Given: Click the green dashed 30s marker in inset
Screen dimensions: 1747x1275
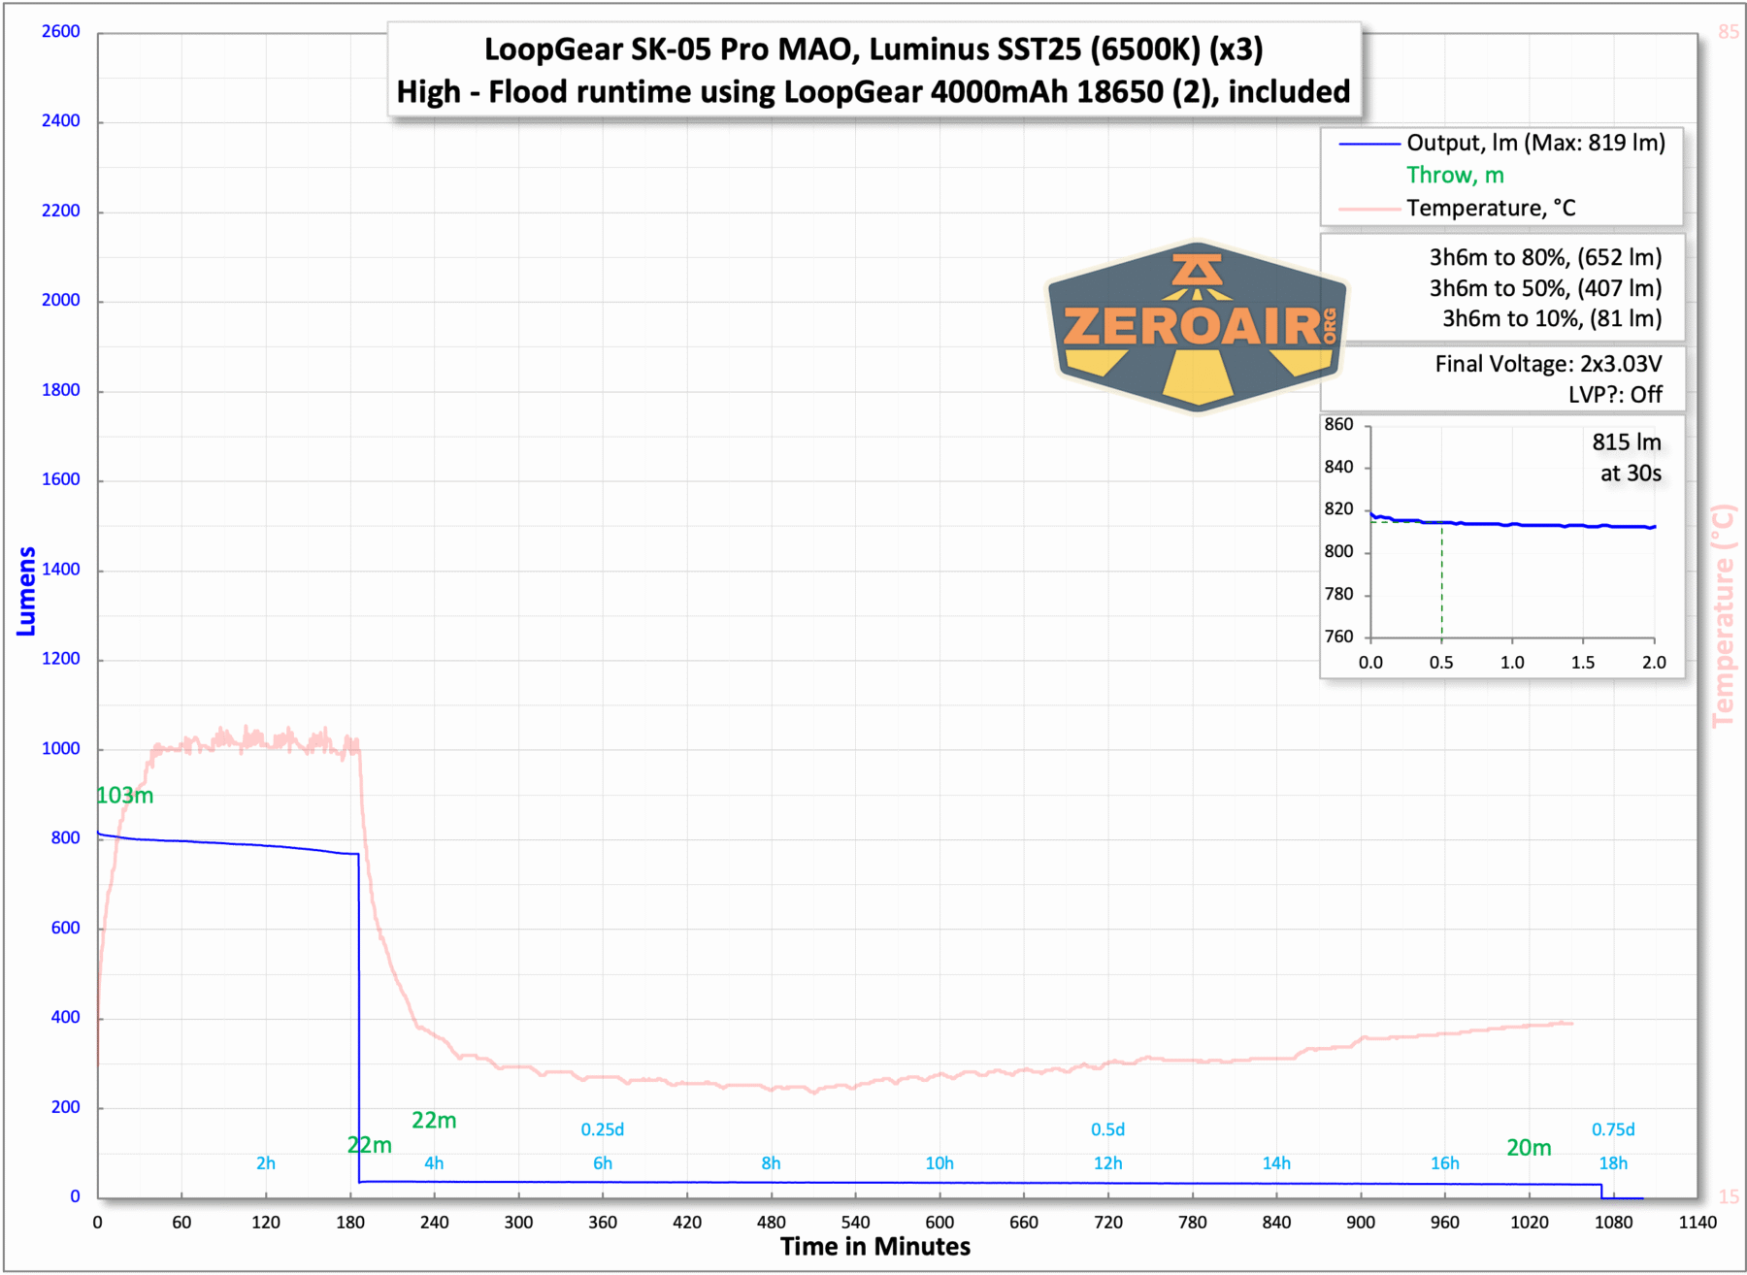Looking at the screenshot, I should pyautogui.click(x=1442, y=582).
